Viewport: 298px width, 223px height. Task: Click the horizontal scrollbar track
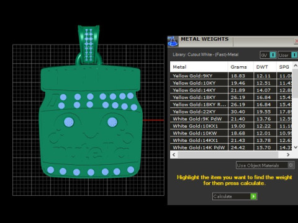pos(228,155)
